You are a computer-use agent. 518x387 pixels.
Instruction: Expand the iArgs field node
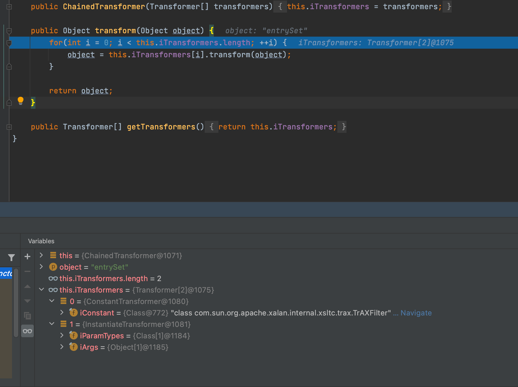pyautogui.click(x=62, y=347)
